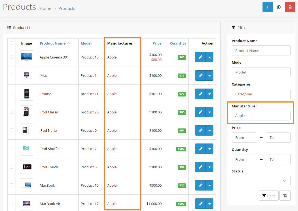298x211 pixels.
Task: Sort table by Price column
Action: pyautogui.click(x=157, y=43)
